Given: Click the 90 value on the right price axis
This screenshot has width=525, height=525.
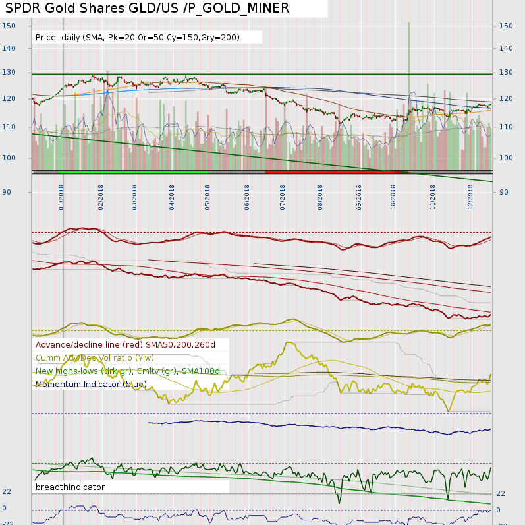Looking at the screenshot, I should (x=503, y=192).
